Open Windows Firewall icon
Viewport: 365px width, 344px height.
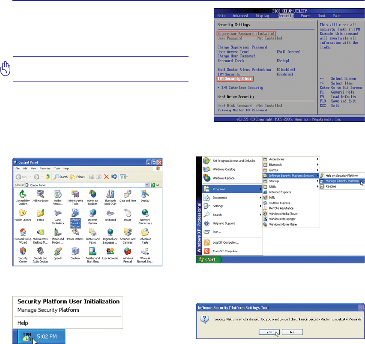coord(128,255)
